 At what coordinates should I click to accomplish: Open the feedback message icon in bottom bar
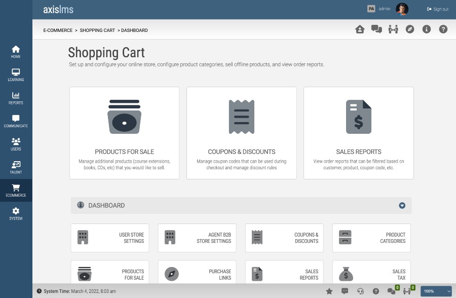[x=345, y=291]
